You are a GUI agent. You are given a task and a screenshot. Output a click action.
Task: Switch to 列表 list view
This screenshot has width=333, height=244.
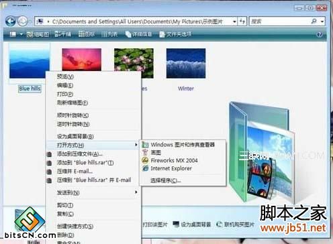click(109, 34)
